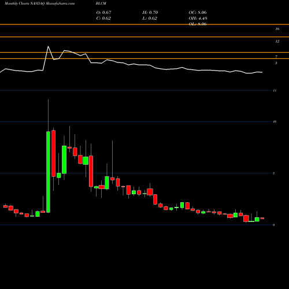This screenshot has width=289, height=289.
Task: Click the 0 price label on blue gridline
Action: click(x=274, y=225)
